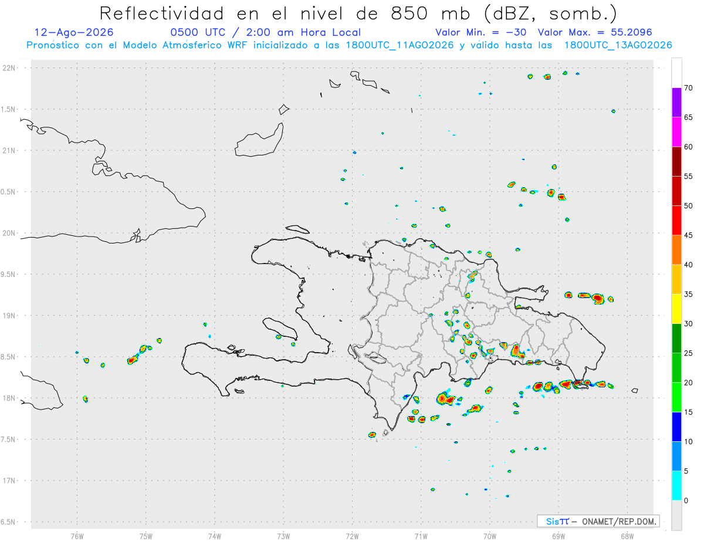Click the dark blue 10–15 colorbar segment

[x=676, y=427]
